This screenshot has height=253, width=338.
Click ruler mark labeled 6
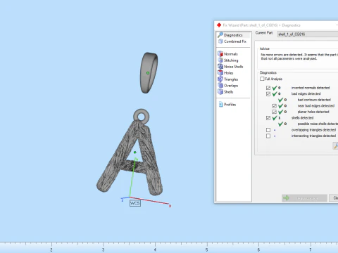258,249
